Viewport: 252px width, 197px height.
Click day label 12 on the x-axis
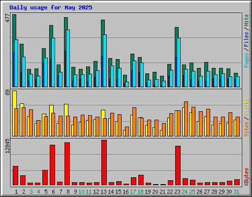point(96,192)
